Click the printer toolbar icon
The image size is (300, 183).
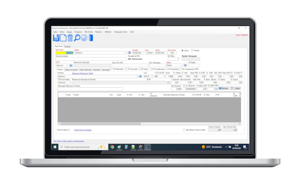pos(84,38)
